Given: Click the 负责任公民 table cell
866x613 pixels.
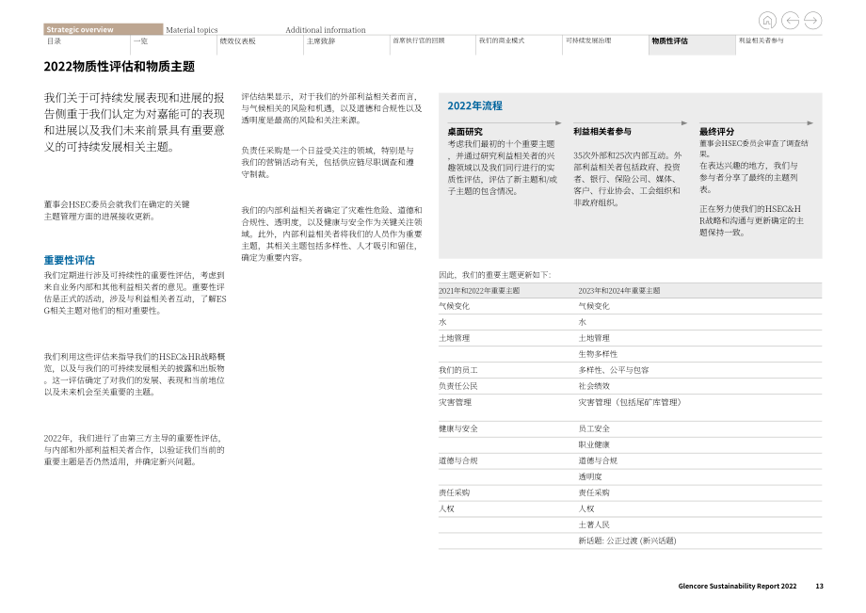Looking at the screenshot, I should coord(457,386).
